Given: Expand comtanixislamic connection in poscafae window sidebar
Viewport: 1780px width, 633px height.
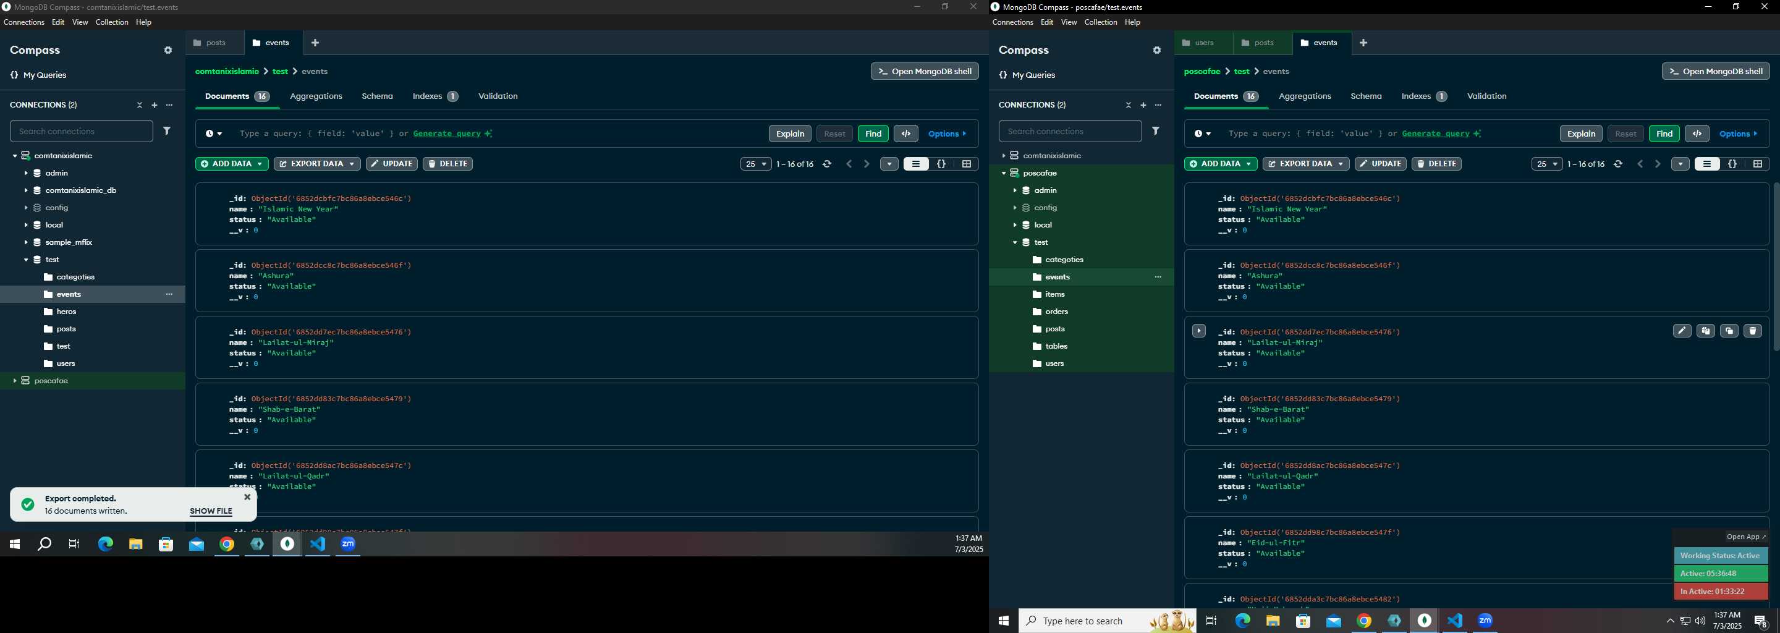Looking at the screenshot, I should 1003,156.
